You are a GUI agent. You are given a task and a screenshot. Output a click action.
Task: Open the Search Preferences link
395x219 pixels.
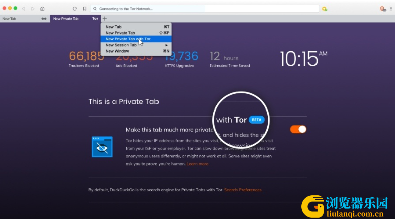point(243,190)
